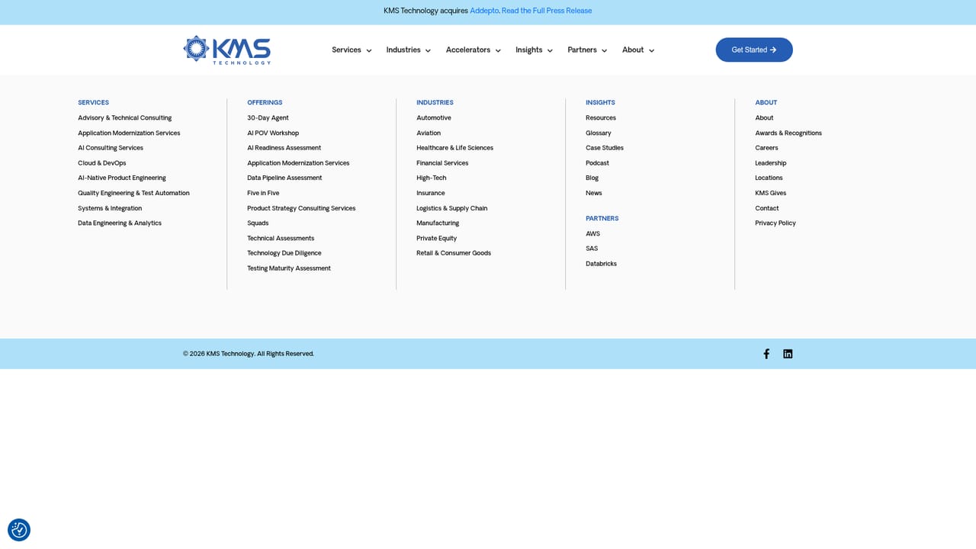Open the cookie consent preferences icon
Viewport: 976px width, 549px height.
(x=19, y=530)
